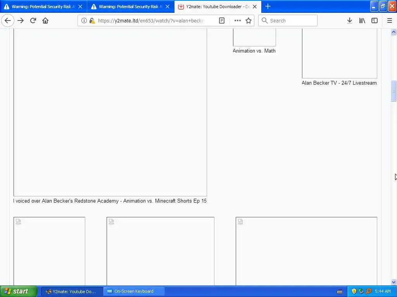397x297 pixels.
Task: Close the Y2mate Youtube Downloader tab
Action: click(x=255, y=7)
